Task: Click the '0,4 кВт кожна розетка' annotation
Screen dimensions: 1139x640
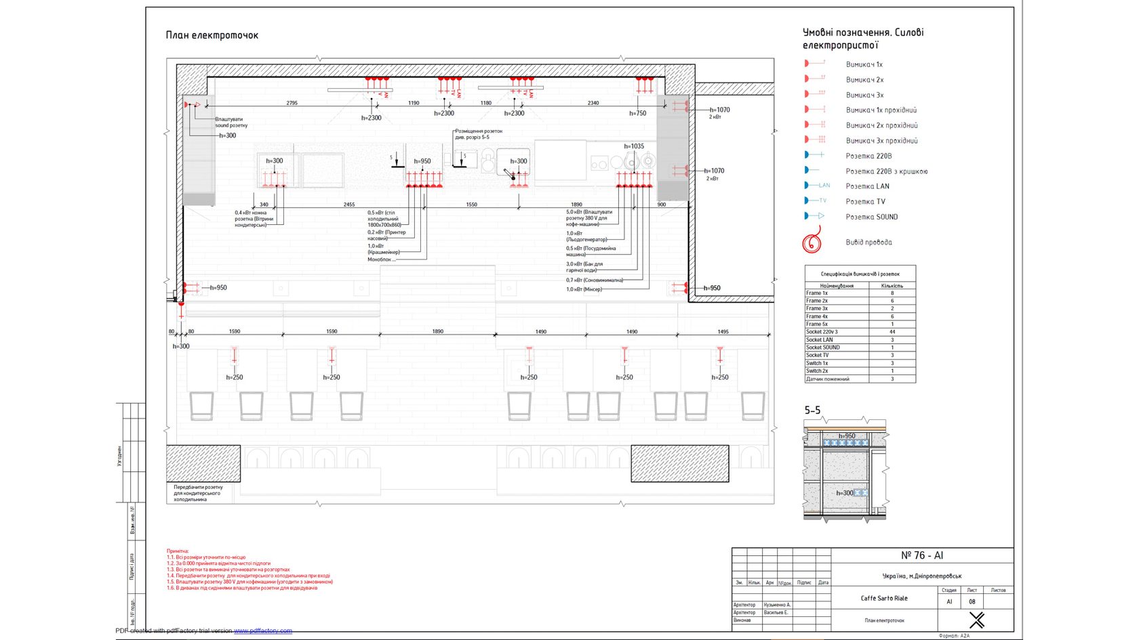Action: tap(254, 219)
